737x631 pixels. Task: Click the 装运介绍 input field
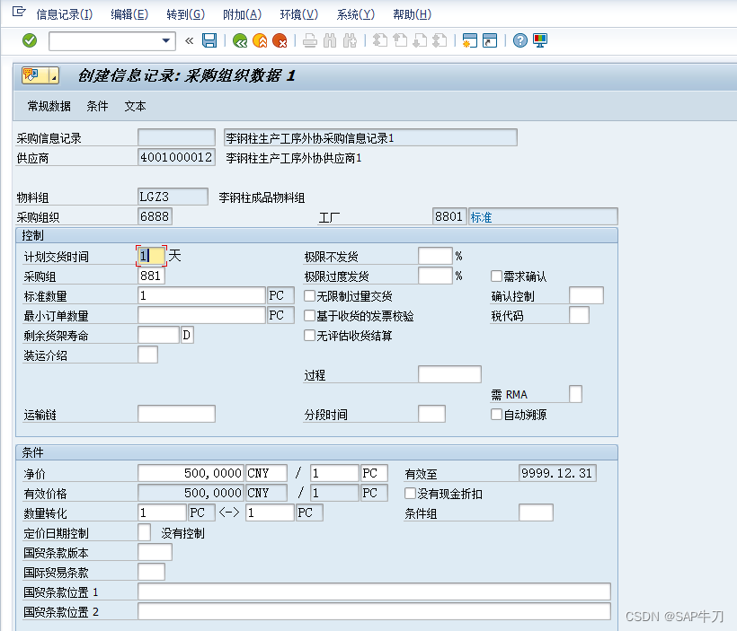pos(148,355)
